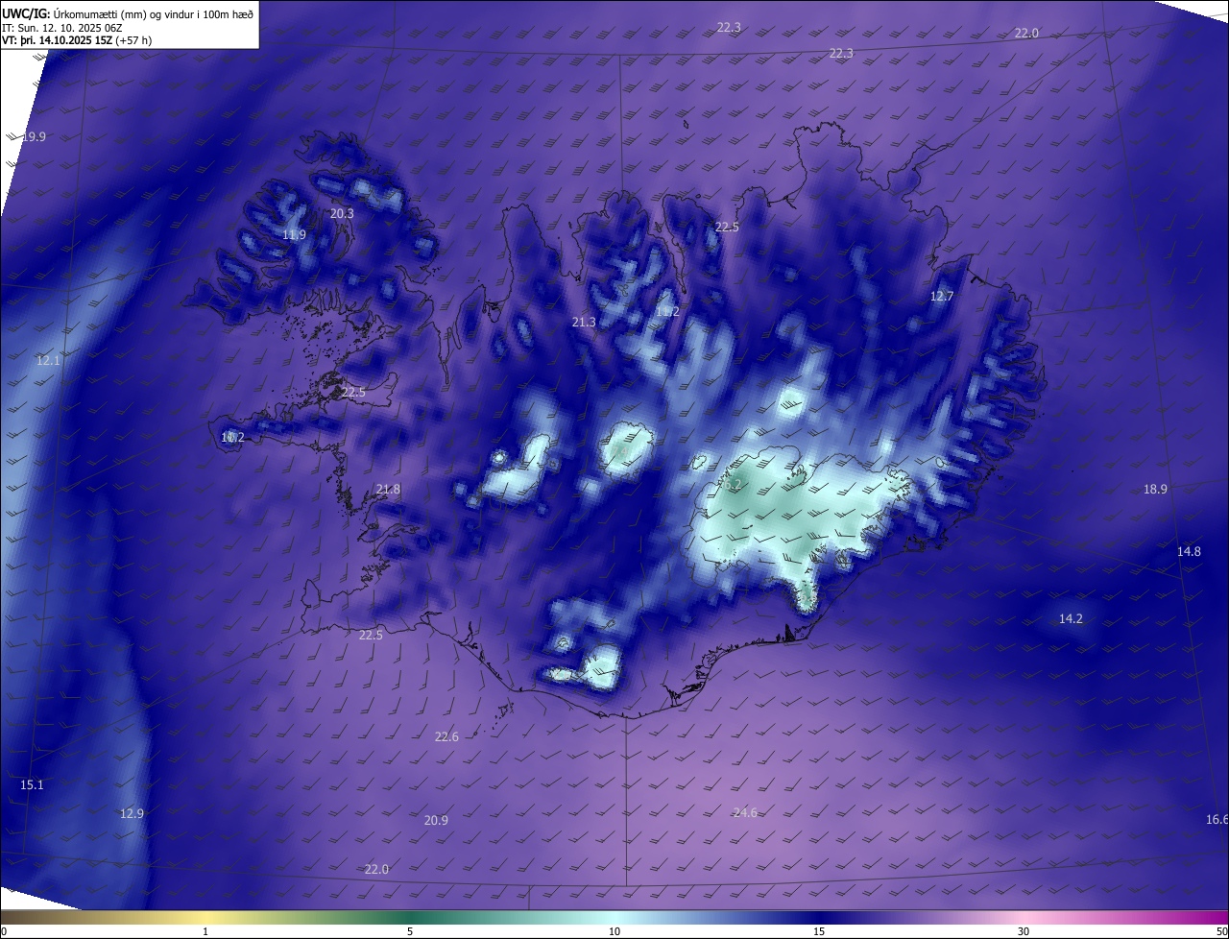This screenshot has width=1229, height=939.
Task: Click the 14.2 value label
Action: click(x=1071, y=618)
